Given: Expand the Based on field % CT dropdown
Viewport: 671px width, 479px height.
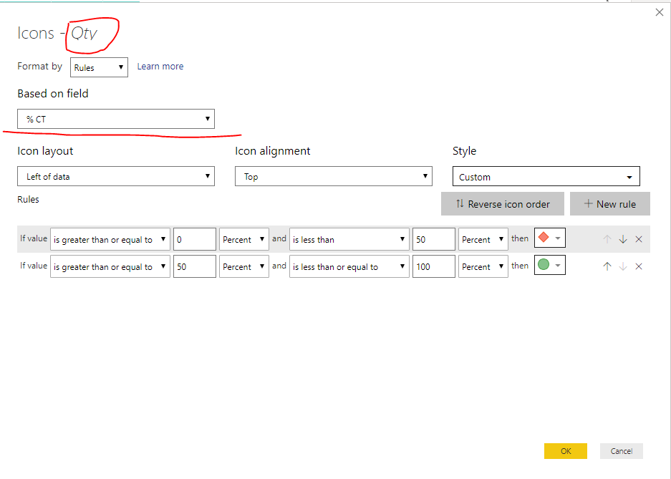Looking at the screenshot, I should pyautogui.click(x=116, y=119).
